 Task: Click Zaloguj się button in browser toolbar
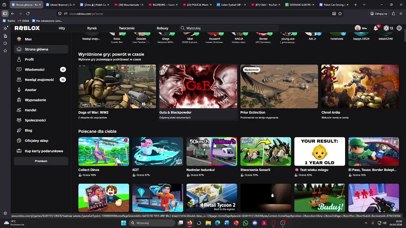click(379, 14)
